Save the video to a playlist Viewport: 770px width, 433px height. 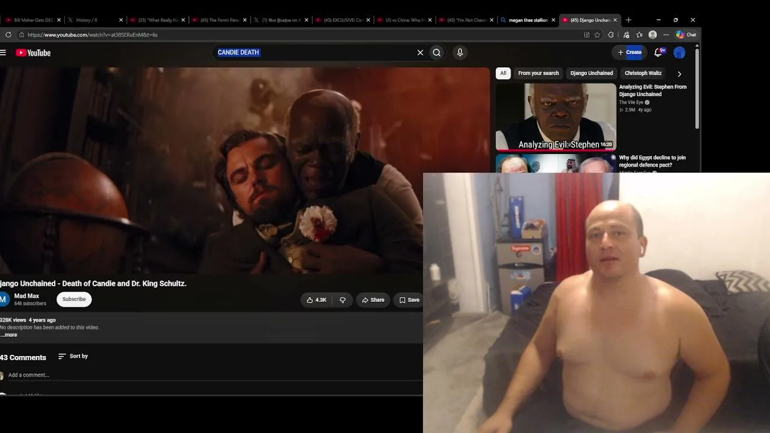(409, 300)
